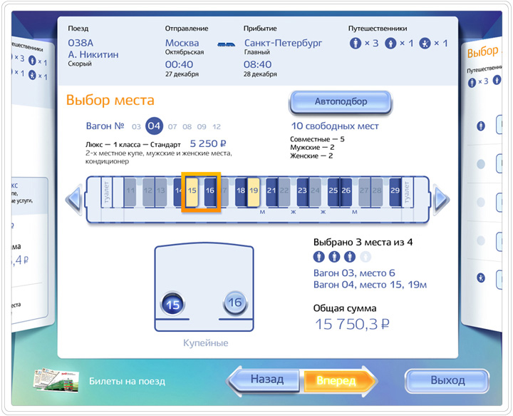The width and height of the screenshot is (513, 416).
Task: Click the second traveler type icon ×1
Action: coord(390,43)
